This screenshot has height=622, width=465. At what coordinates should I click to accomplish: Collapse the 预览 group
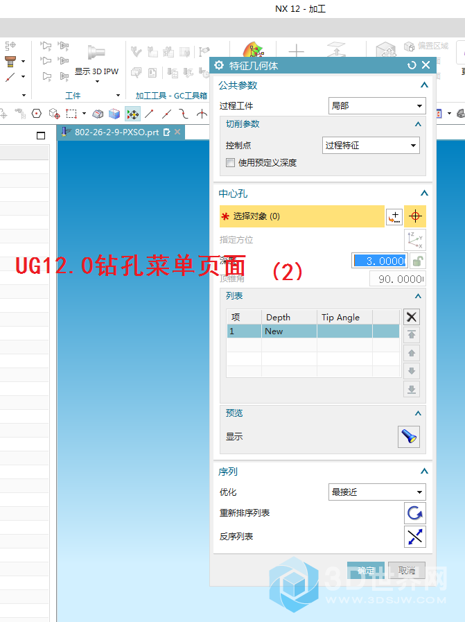click(x=418, y=413)
